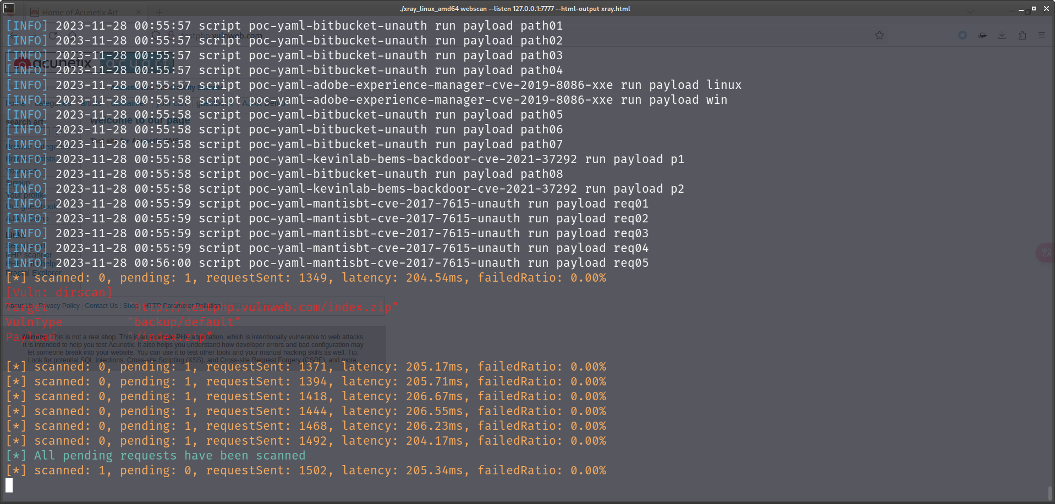Open the Contact Us link on the webpage

click(x=101, y=306)
